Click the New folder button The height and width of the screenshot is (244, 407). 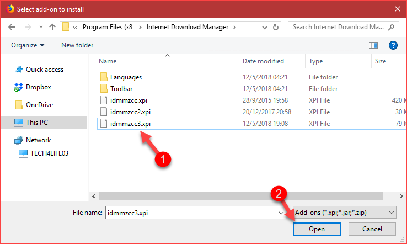coord(77,45)
